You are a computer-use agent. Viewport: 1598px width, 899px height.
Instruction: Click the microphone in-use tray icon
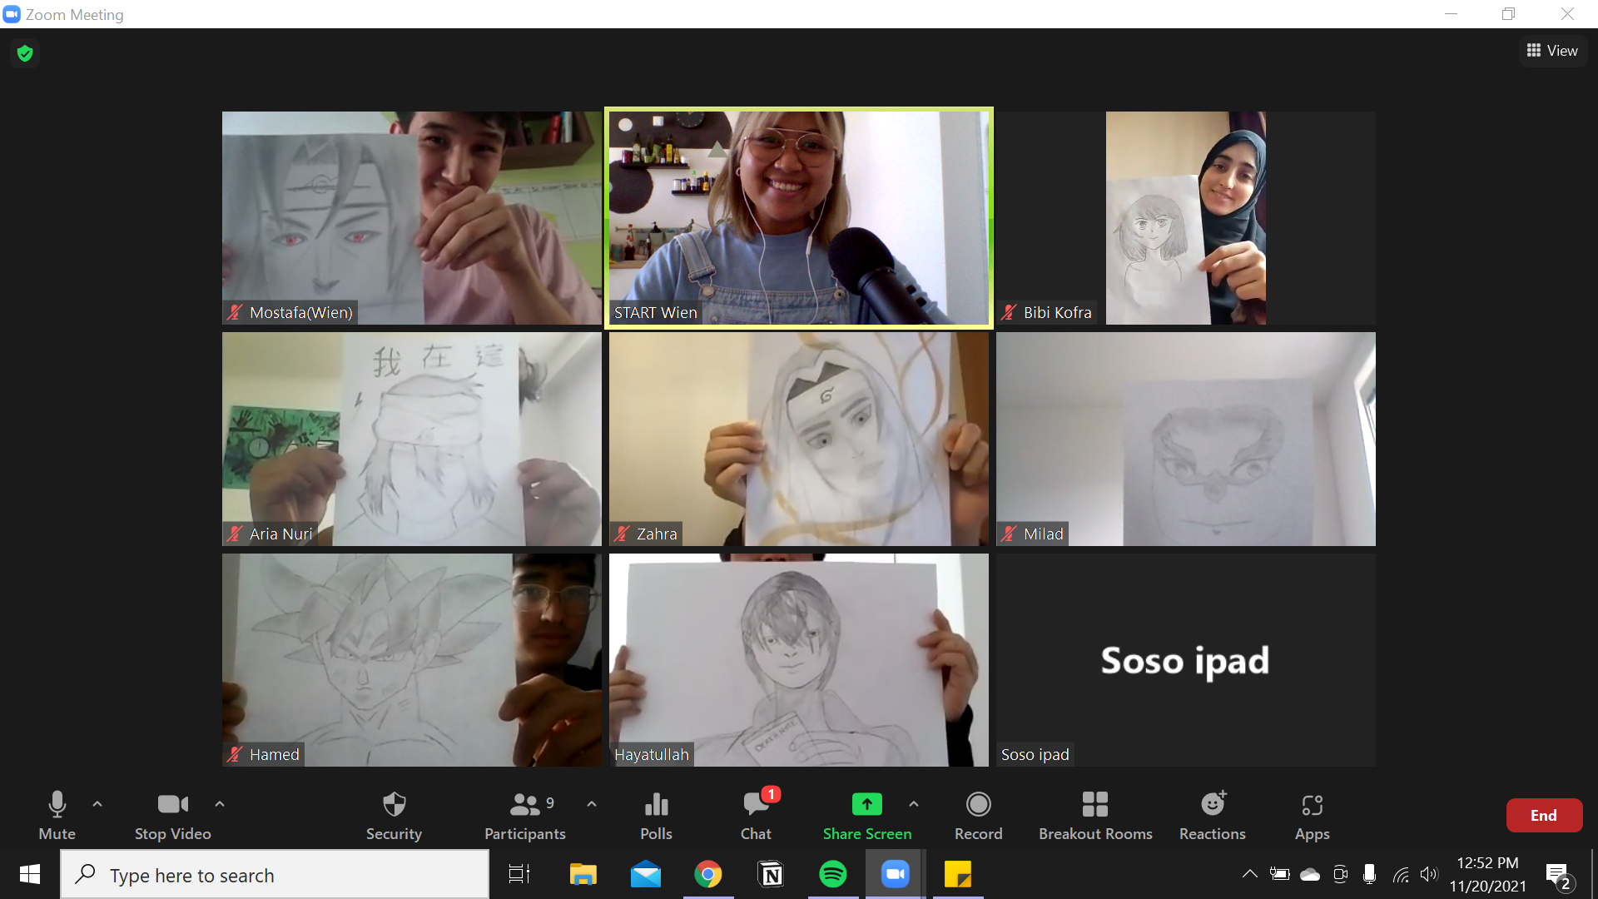(x=1369, y=875)
